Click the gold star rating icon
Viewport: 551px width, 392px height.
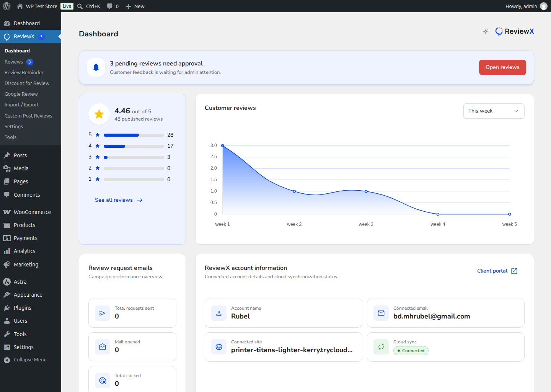pyautogui.click(x=99, y=114)
